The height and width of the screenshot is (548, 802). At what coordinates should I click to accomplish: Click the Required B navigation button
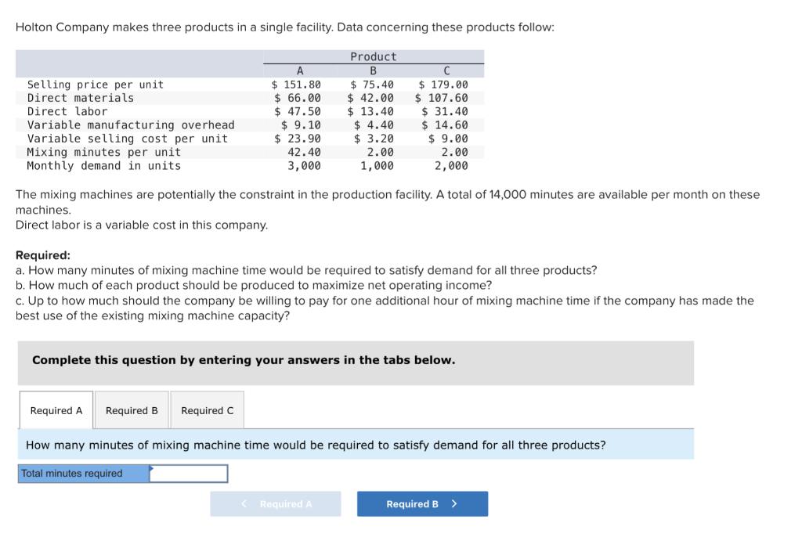pos(422,503)
